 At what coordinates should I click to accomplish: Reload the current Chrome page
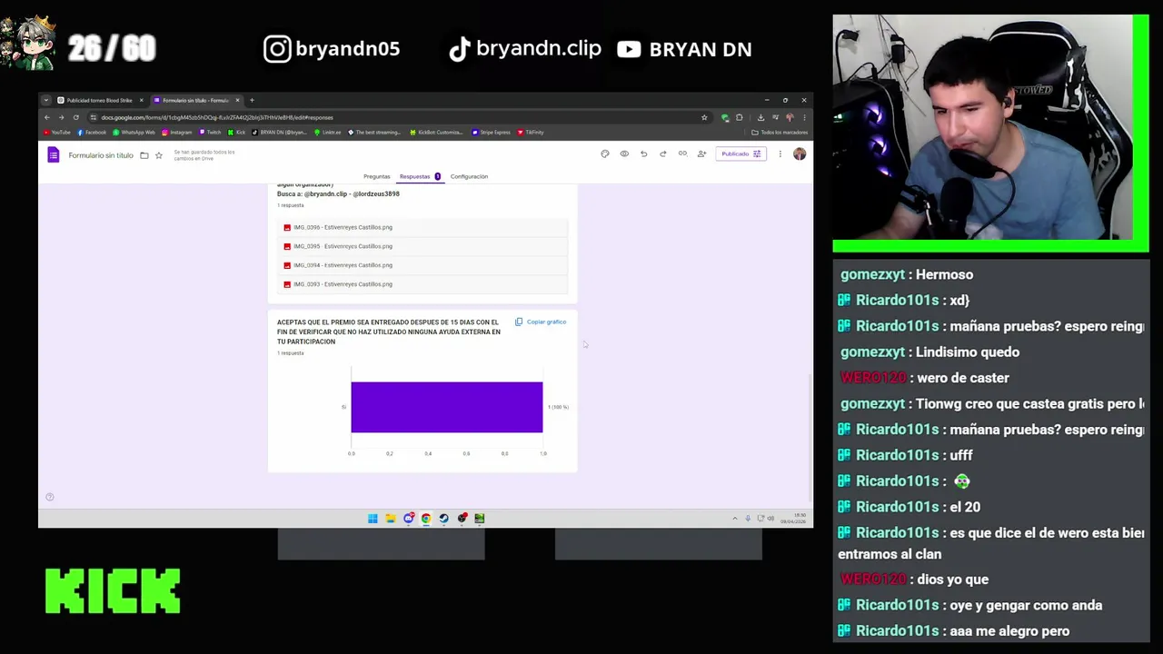pos(75,117)
